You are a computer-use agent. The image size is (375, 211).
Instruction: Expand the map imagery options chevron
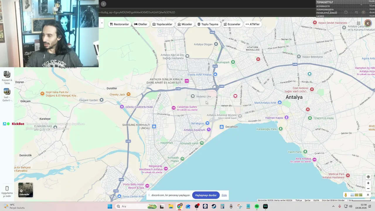368,195
